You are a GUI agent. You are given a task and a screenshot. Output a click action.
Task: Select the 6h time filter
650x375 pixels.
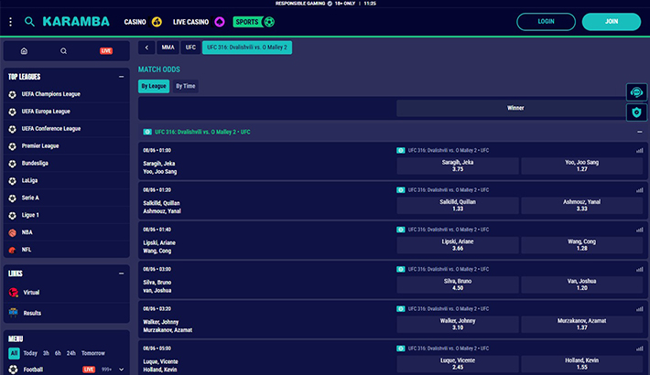[x=58, y=353]
